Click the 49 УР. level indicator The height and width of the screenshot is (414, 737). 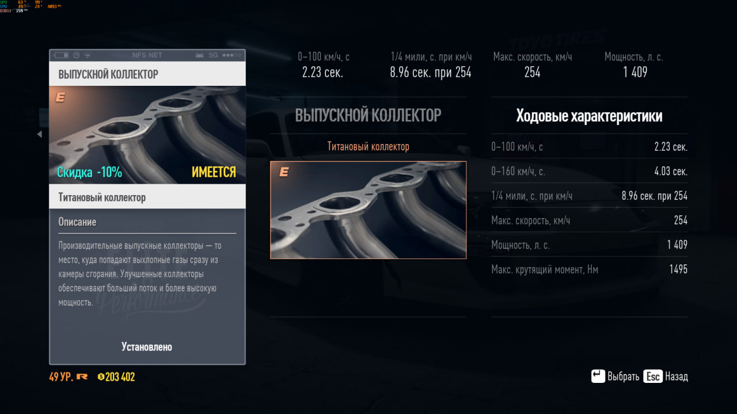61,377
